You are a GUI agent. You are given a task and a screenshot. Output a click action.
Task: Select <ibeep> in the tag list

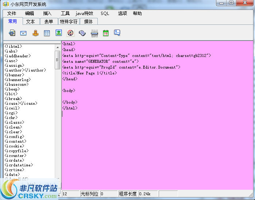pos(12,89)
